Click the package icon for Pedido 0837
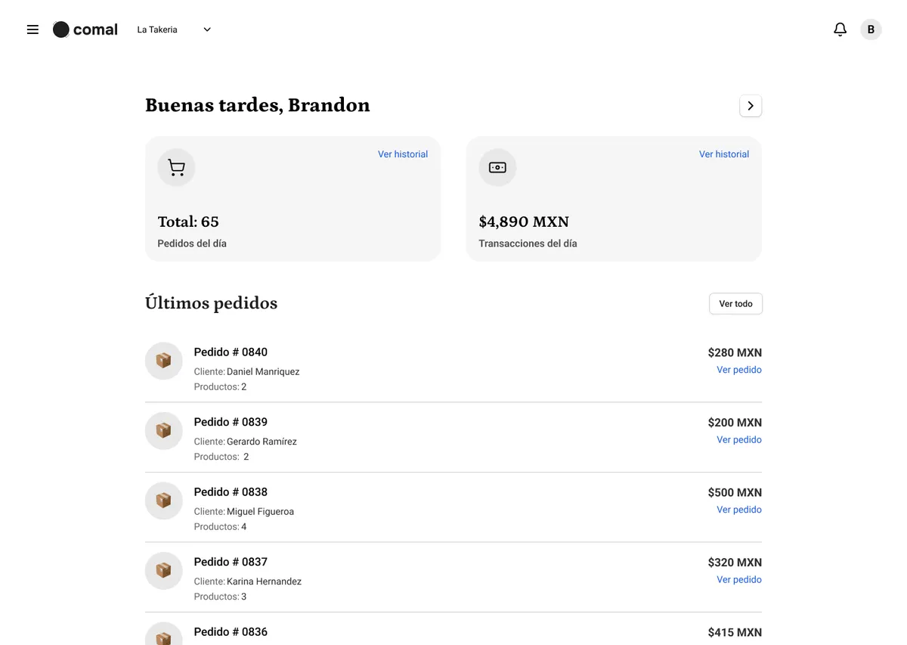Screen dimensions: 907x645 pyautogui.click(x=163, y=571)
